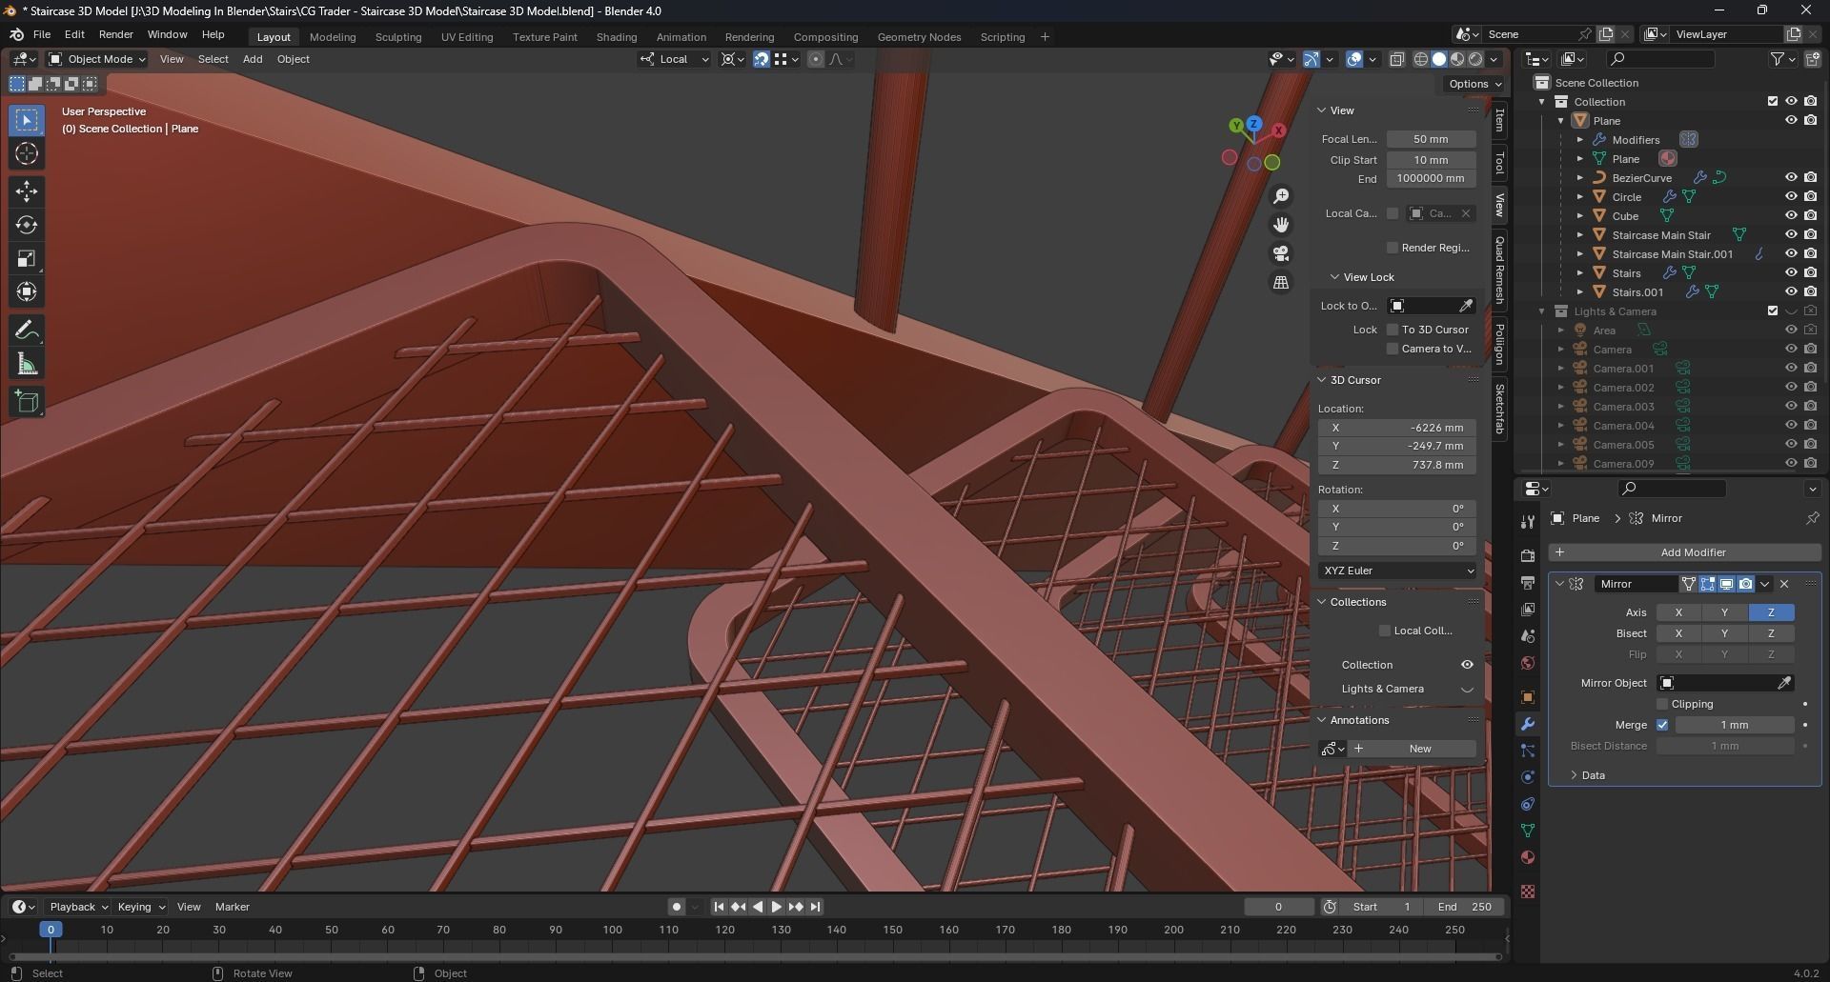Click the zoom magnifier viewport gizmo
The width and height of the screenshot is (1830, 982).
click(x=1281, y=196)
